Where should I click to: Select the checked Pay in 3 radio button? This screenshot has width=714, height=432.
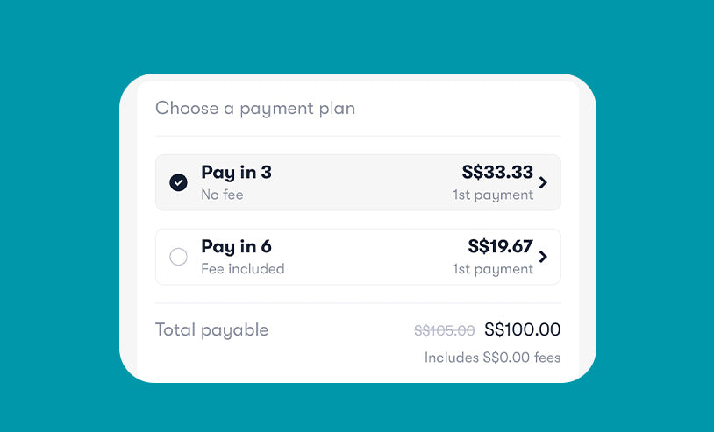coord(178,182)
